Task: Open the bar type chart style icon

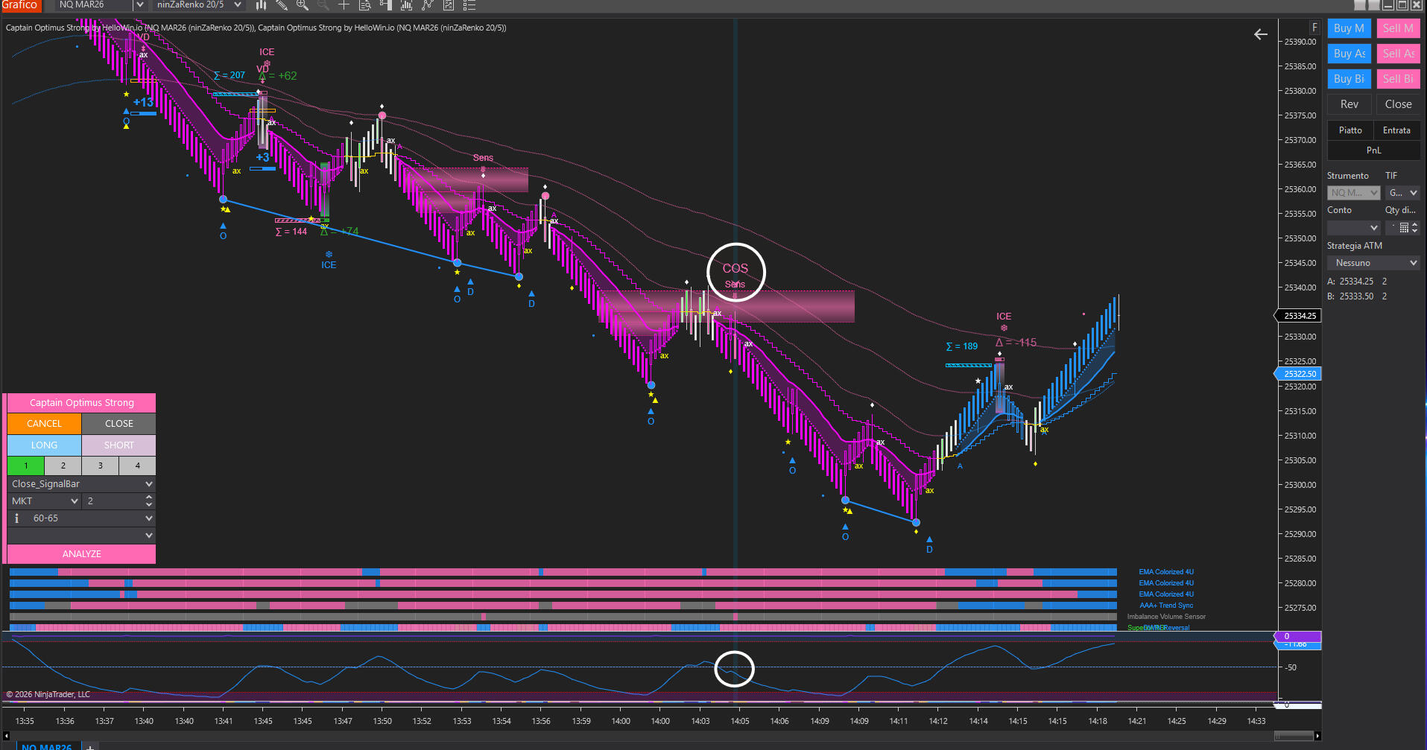Action: tap(262, 5)
